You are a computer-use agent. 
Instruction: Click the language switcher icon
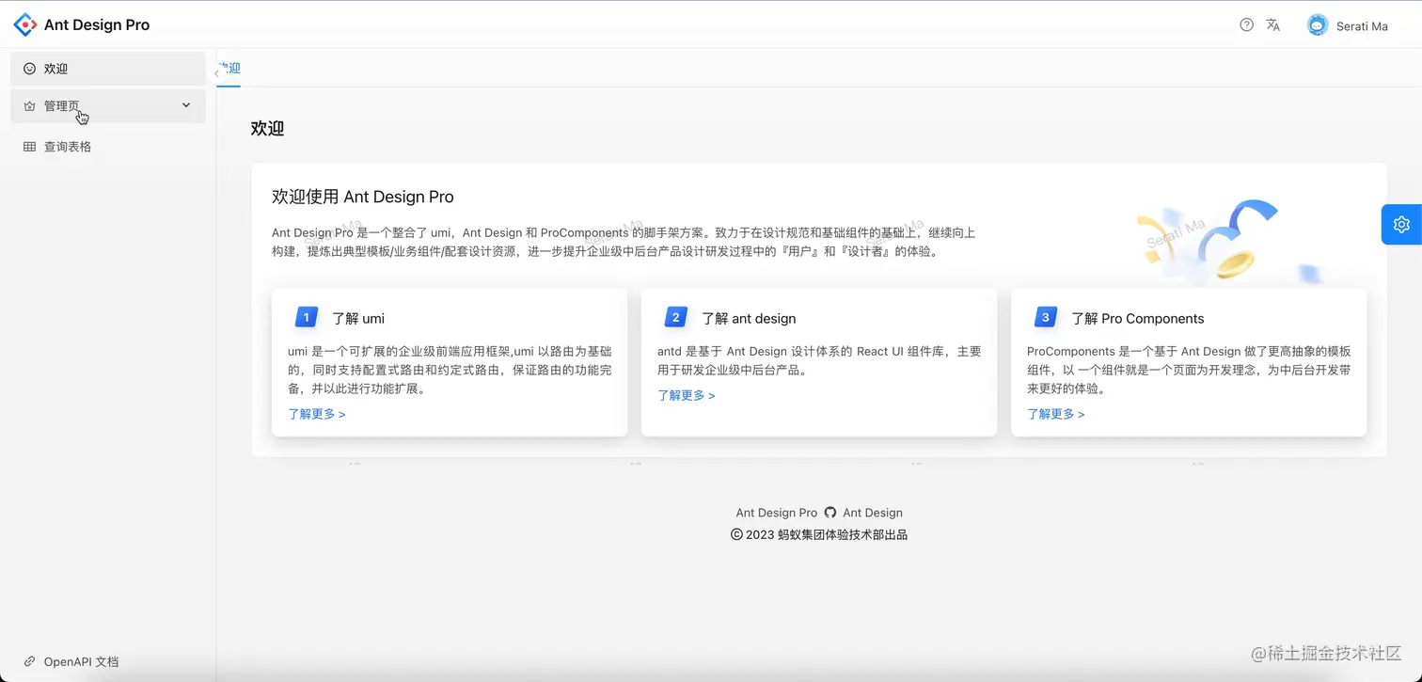pyautogui.click(x=1273, y=25)
